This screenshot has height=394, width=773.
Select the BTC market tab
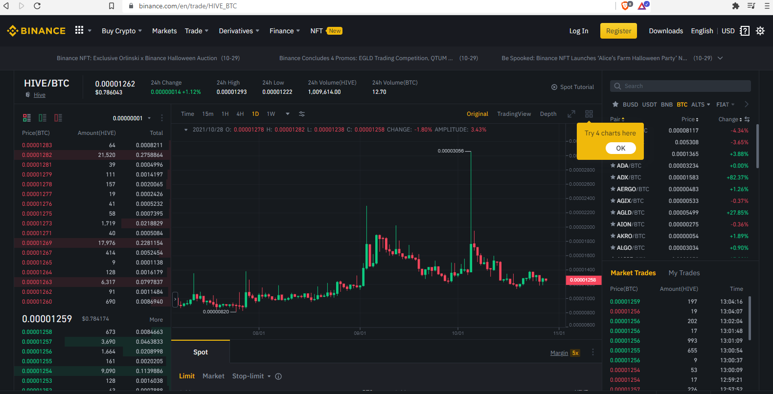682,105
